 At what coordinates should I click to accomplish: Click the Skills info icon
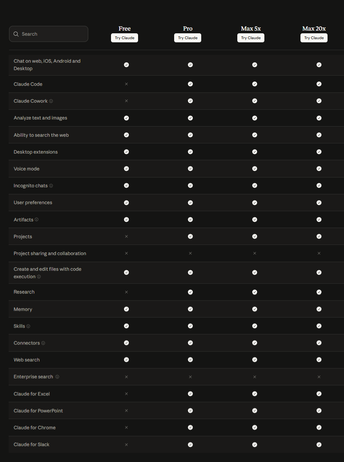[x=28, y=326]
